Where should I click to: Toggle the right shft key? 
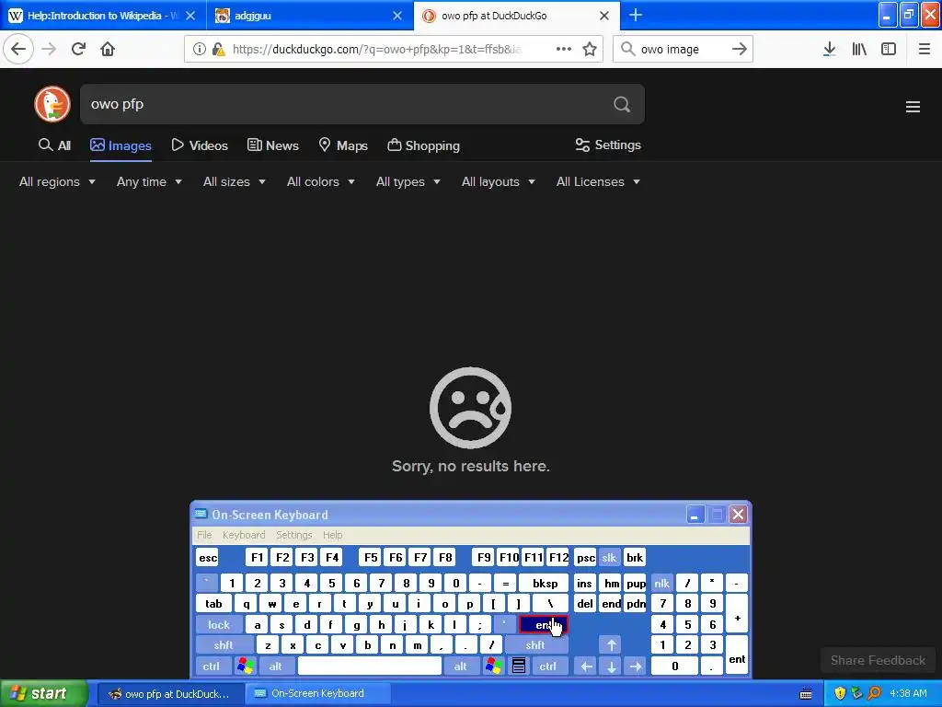[x=535, y=645]
